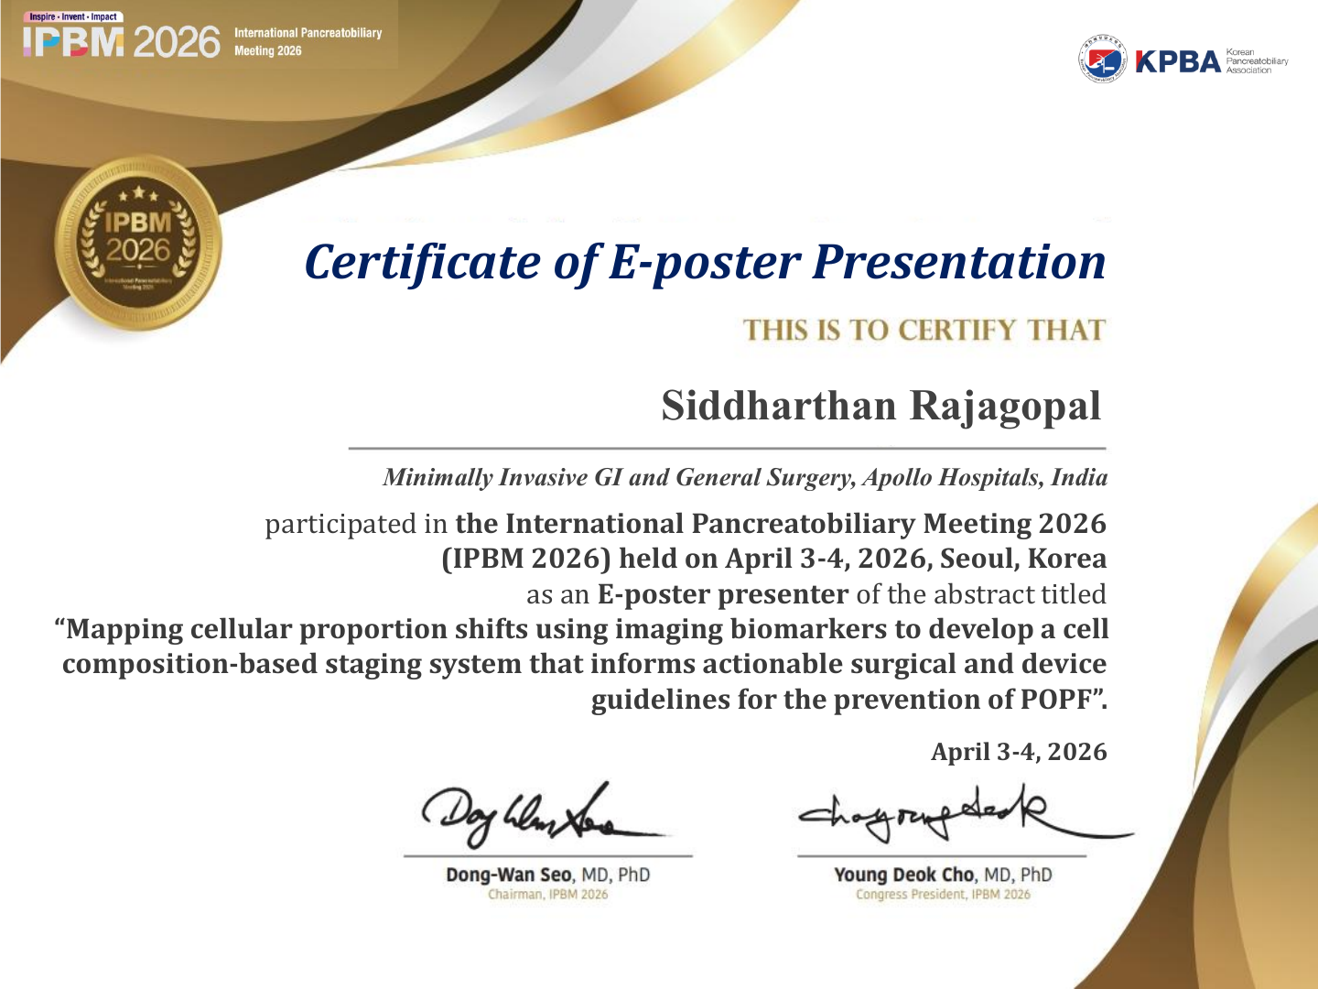The height and width of the screenshot is (989, 1318).
Task: Click the Certificate of E-poster Presentation heading
Action: [x=705, y=262]
